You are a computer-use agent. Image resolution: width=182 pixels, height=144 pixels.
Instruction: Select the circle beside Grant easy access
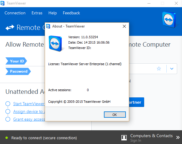coord(8,119)
